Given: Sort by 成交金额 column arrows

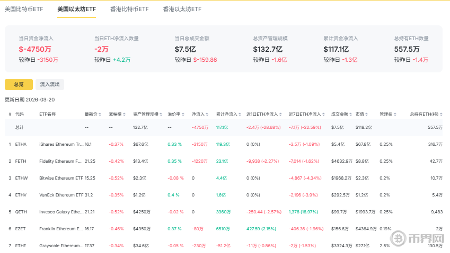Looking at the screenshot, I should pos(350,114).
